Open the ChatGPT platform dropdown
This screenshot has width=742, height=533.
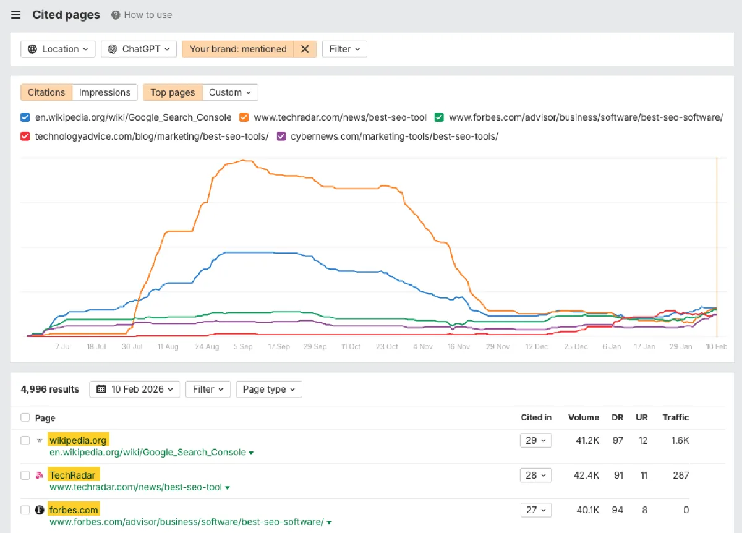(139, 49)
